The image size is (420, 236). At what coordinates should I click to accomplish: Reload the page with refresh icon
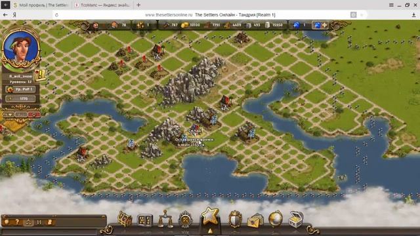56,15
